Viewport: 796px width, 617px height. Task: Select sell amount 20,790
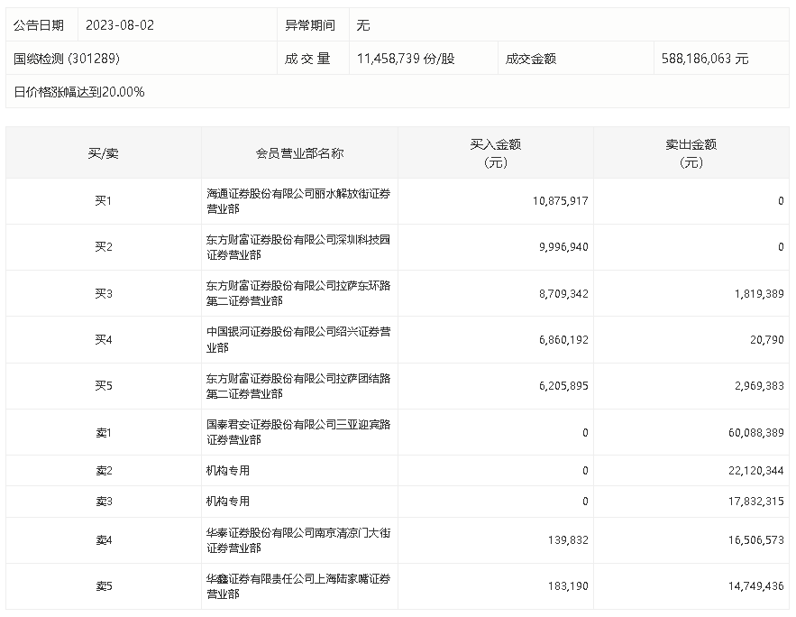(x=767, y=339)
